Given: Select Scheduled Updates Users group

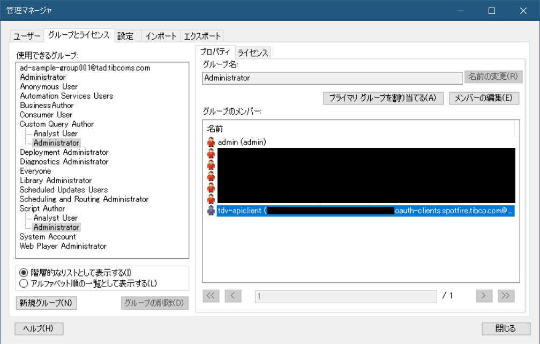Looking at the screenshot, I should (x=64, y=190).
